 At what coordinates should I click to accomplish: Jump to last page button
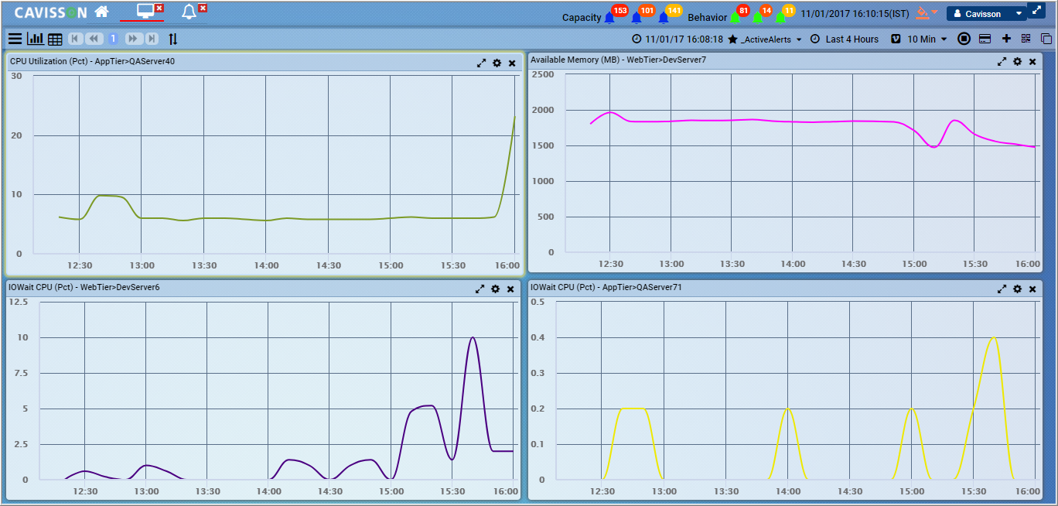pos(152,39)
